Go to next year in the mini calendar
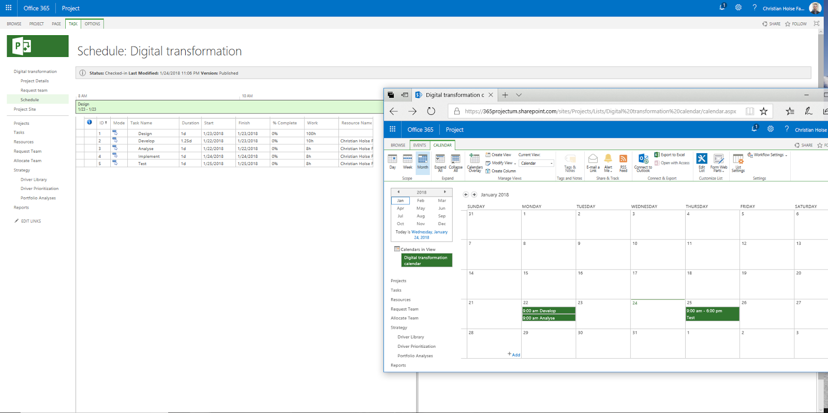Viewport: 828px width, 413px height. pos(445,192)
